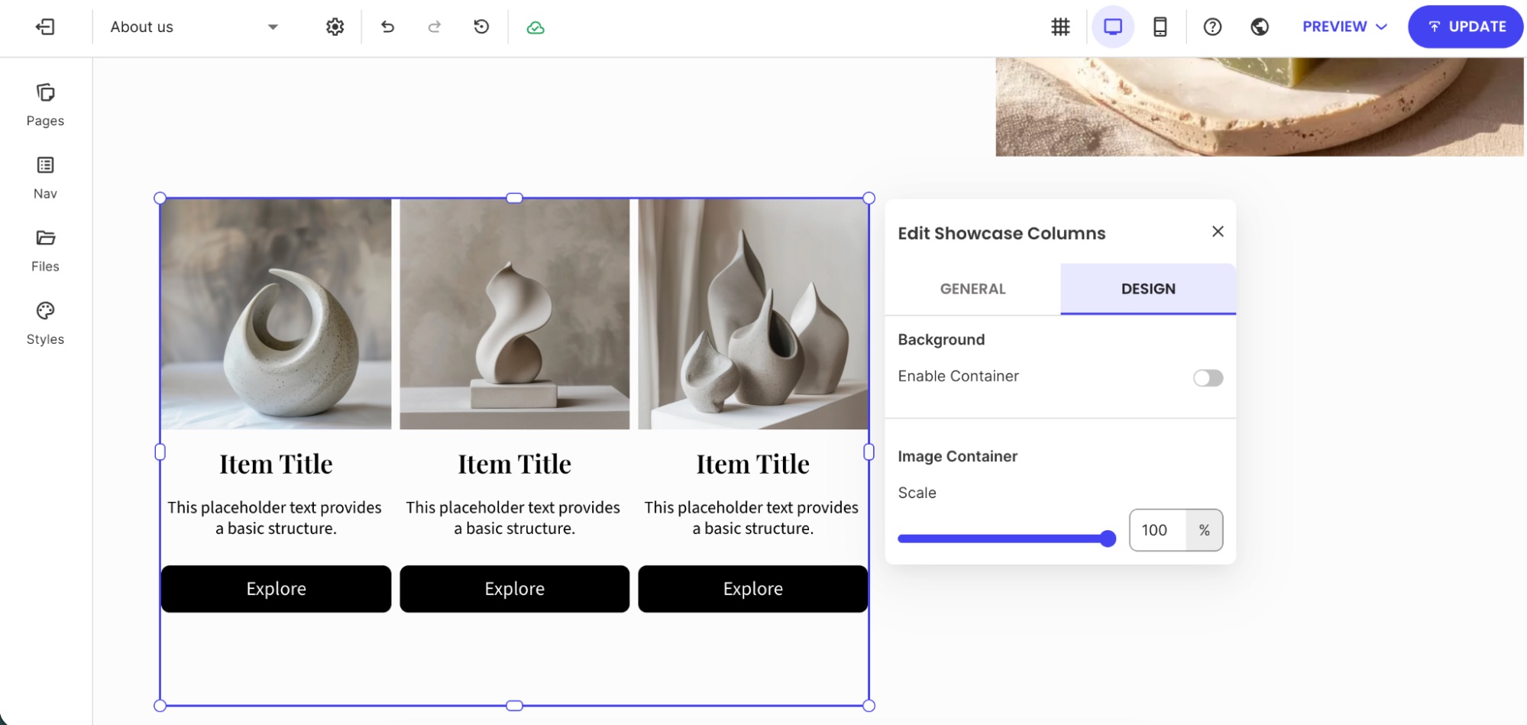Viewport: 1527px width, 725px height.
Task: Click the left-middle selection handle
Action: point(160,452)
